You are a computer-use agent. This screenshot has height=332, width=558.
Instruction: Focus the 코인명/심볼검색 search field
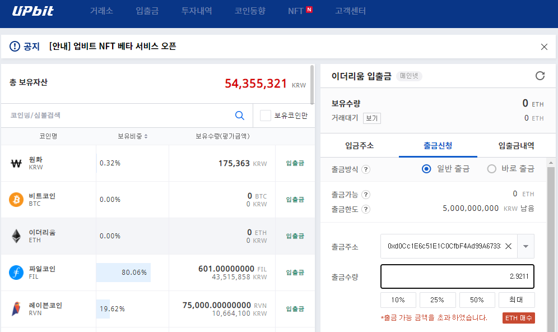pyautogui.click(x=121, y=116)
